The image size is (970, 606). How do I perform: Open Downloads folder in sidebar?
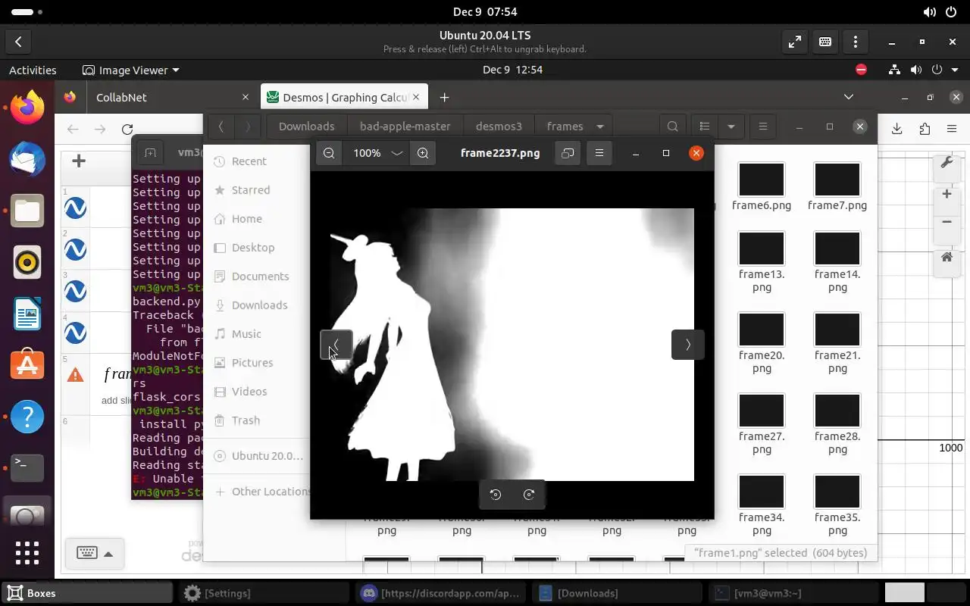coord(260,305)
